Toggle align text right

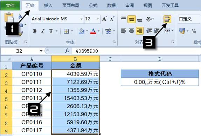pyautogui.click(x=140, y=31)
